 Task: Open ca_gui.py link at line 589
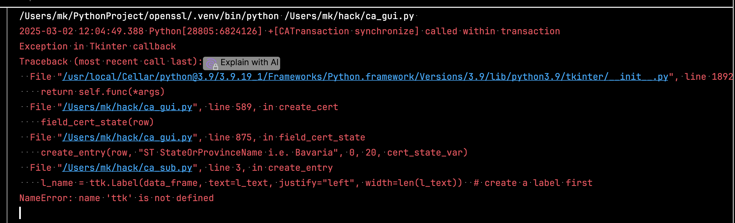(x=127, y=107)
